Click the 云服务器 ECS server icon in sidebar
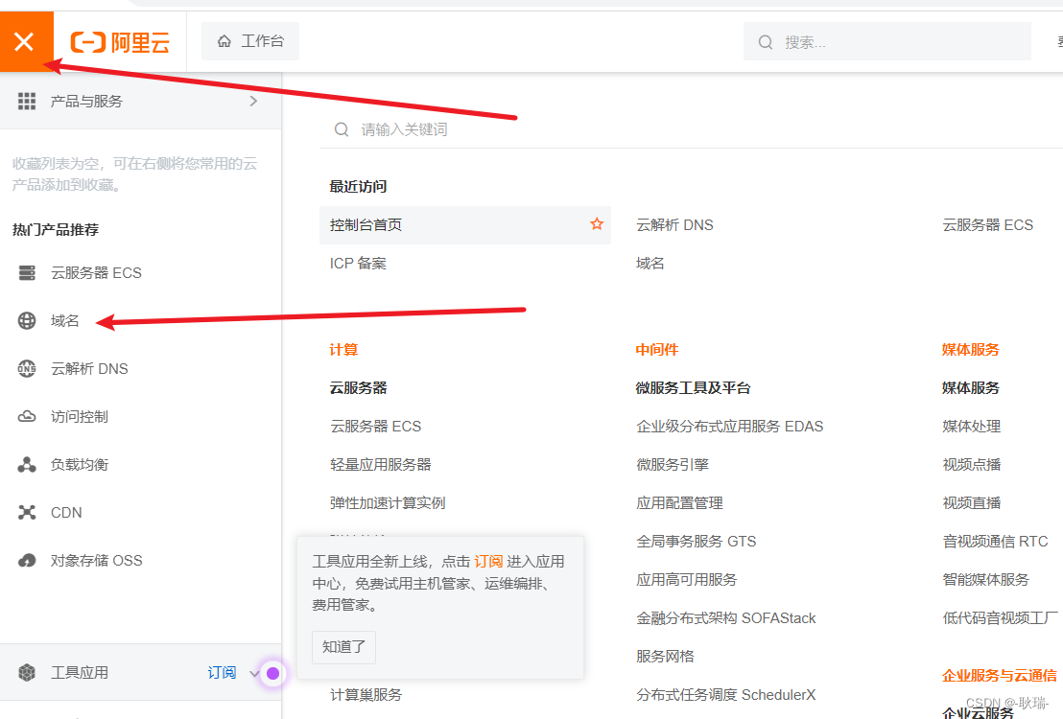 point(27,273)
